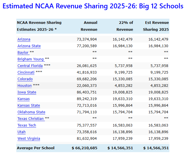The image size is (186, 155).
Task: Click Colorado annual revenue 69,682,206
Action: click(x=87, y=79)
